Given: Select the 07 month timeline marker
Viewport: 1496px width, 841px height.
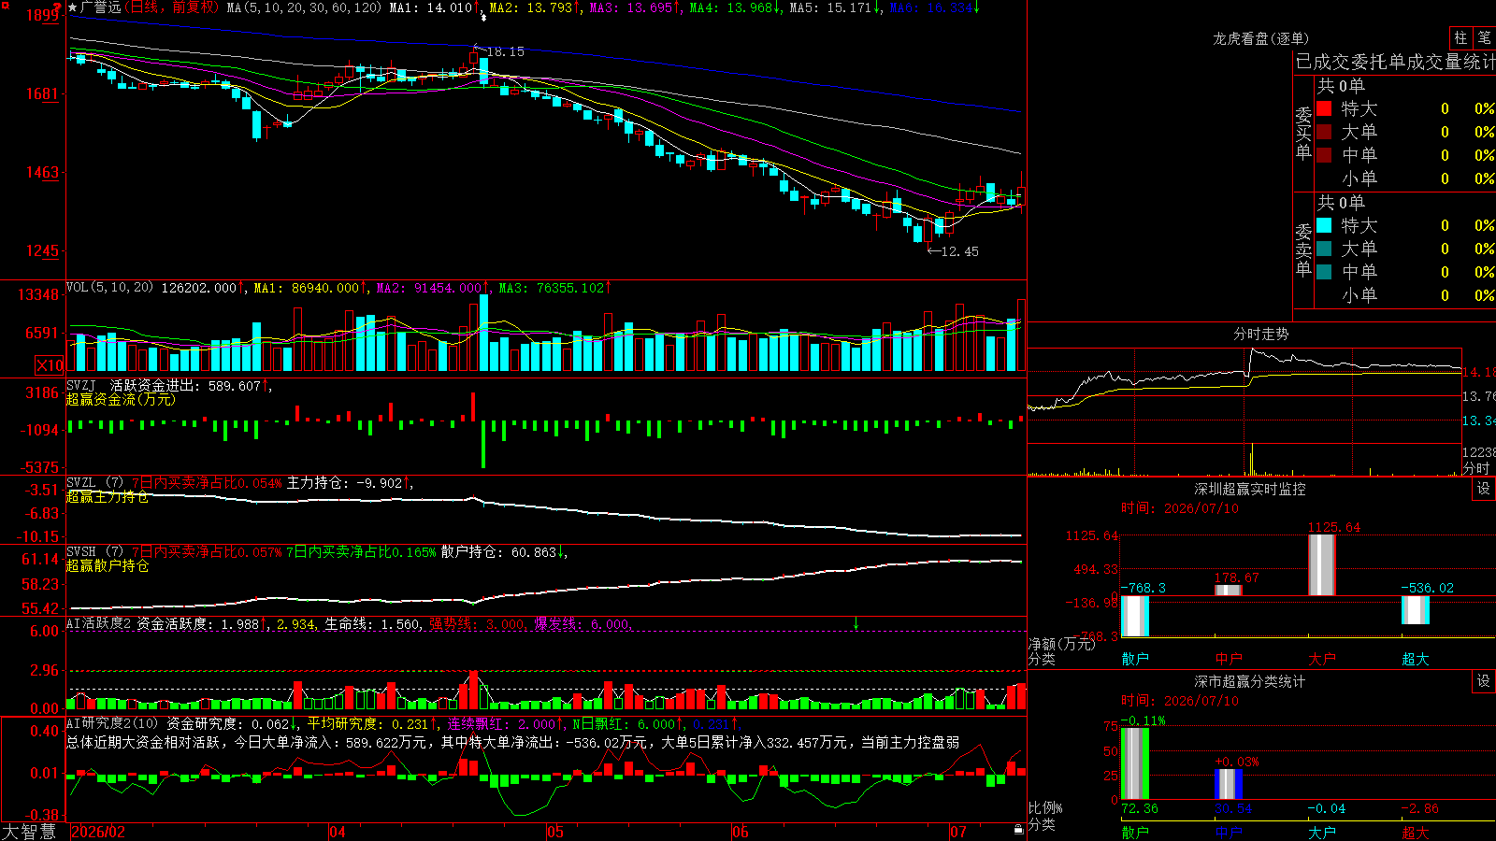Looking at the screenshot, I should coord(958,832).
